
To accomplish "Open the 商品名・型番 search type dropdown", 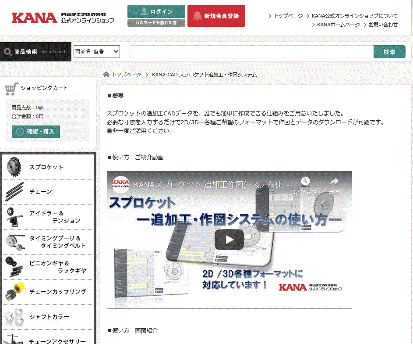I will (x=97, y=51).
